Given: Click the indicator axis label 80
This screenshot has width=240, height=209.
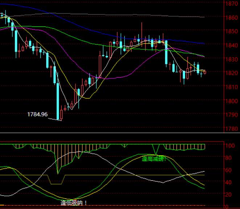Looking at the screenshot, I should [228, 157].
